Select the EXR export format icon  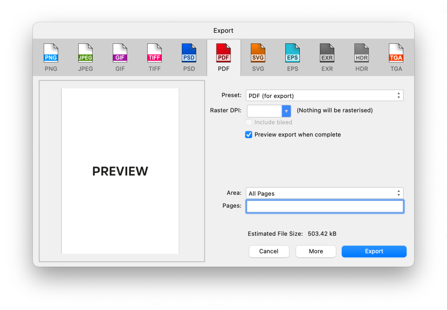pyautogui.click(x=327, y=57)
